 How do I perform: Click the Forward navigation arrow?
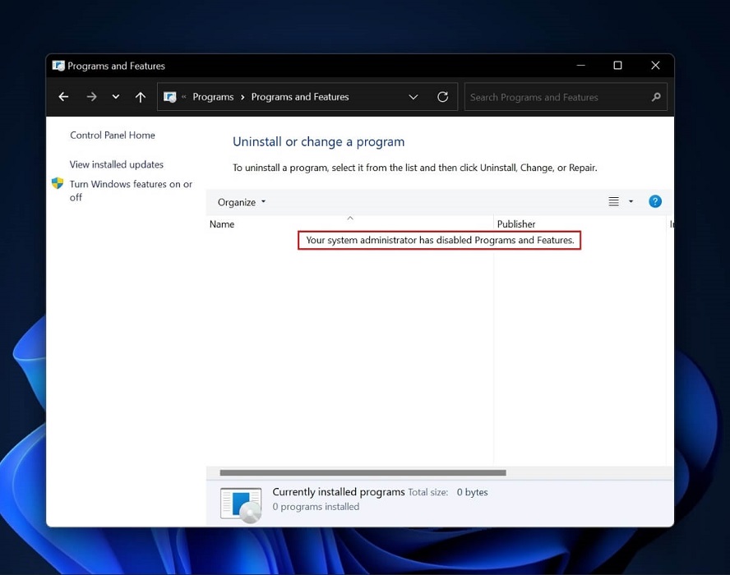coord(91,97)
